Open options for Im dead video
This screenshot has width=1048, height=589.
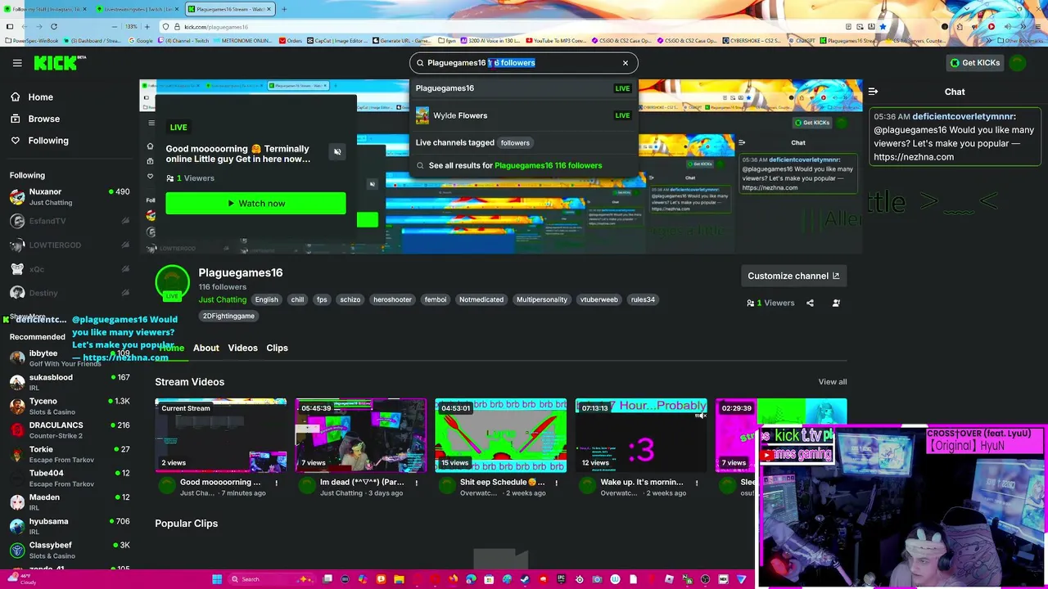[x=417, y=483]
